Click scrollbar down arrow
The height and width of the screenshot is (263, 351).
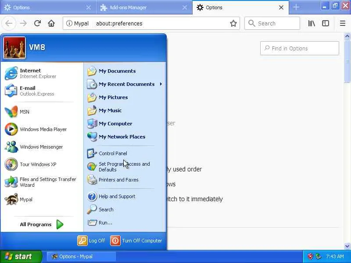pos(347,246)
